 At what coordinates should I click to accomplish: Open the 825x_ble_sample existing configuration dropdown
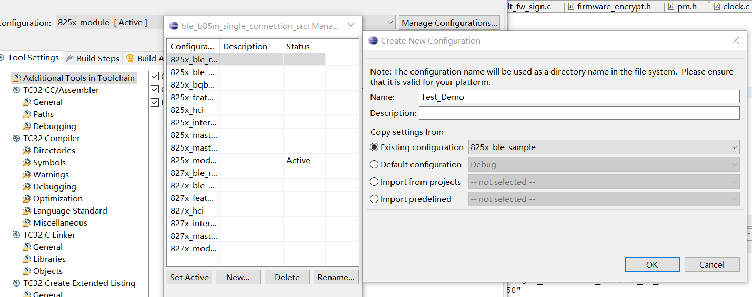[604, 147]
